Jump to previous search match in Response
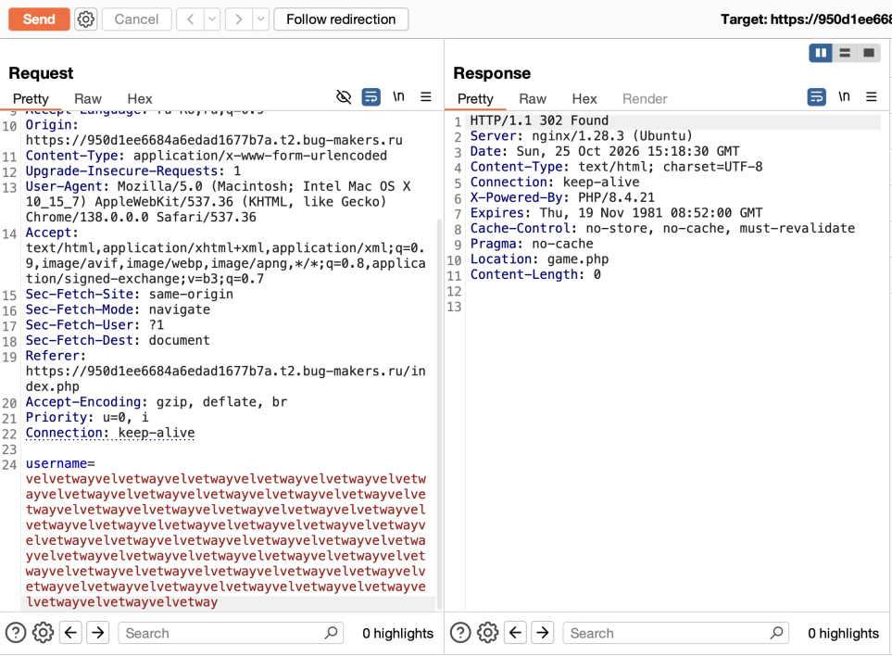The image size is (892, 656). [515, 633]
